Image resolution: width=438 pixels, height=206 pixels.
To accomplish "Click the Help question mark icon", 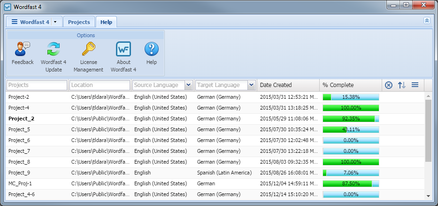I will pyautogui.click(x=152, y=49).
